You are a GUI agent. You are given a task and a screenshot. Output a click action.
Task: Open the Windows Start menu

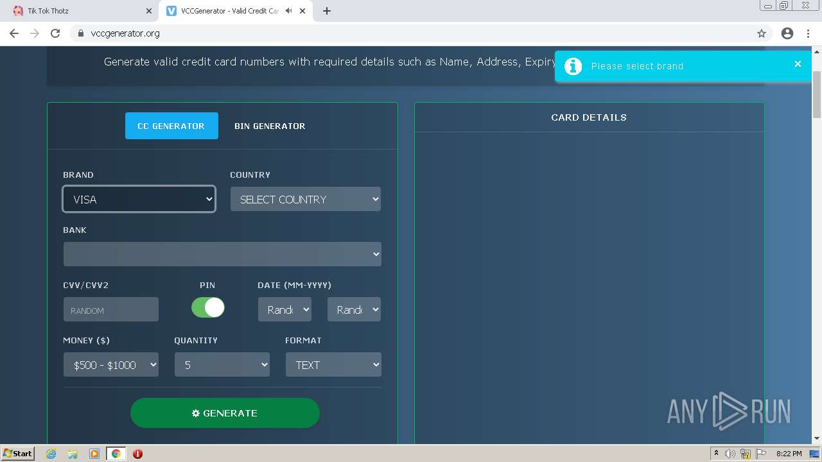tap(18, 453)
